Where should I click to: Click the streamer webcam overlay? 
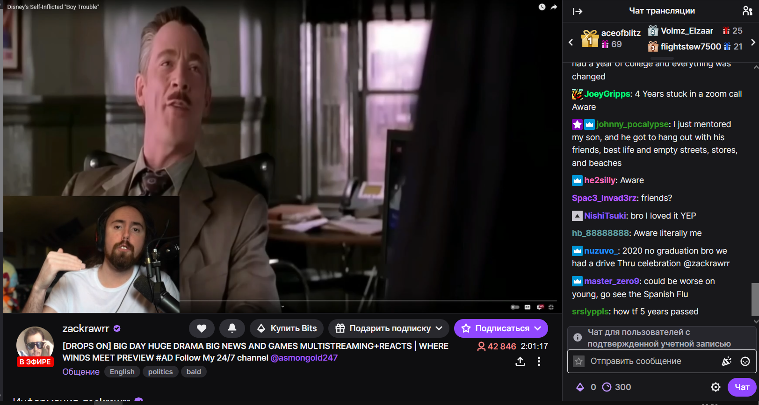coord(91,254)
